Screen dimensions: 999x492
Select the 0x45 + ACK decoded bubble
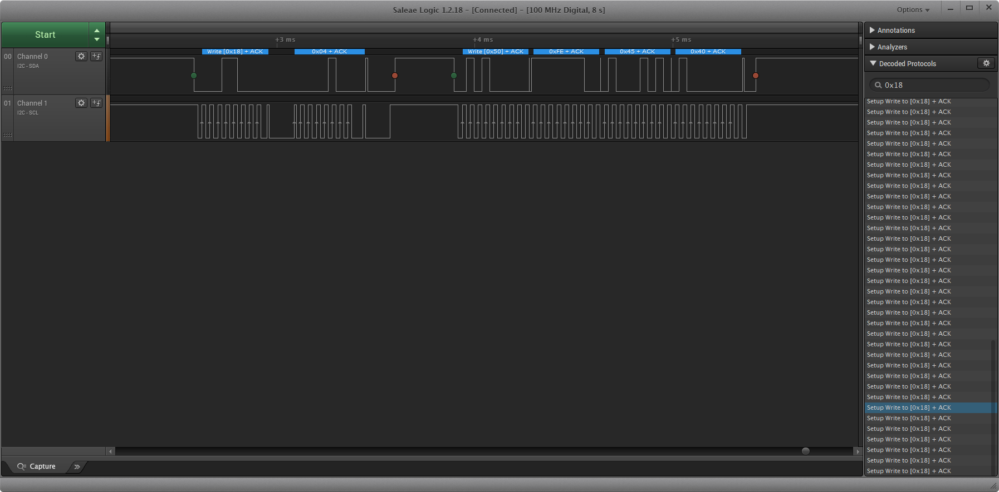pyautogui.click(x=638, y=52)
